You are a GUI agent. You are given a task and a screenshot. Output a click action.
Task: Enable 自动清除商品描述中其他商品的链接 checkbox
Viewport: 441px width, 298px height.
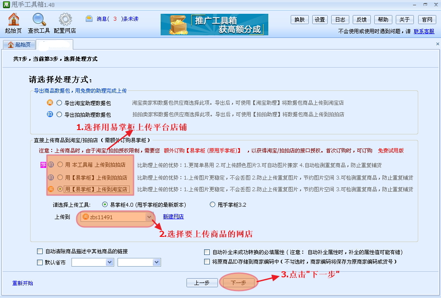point(40,251)
